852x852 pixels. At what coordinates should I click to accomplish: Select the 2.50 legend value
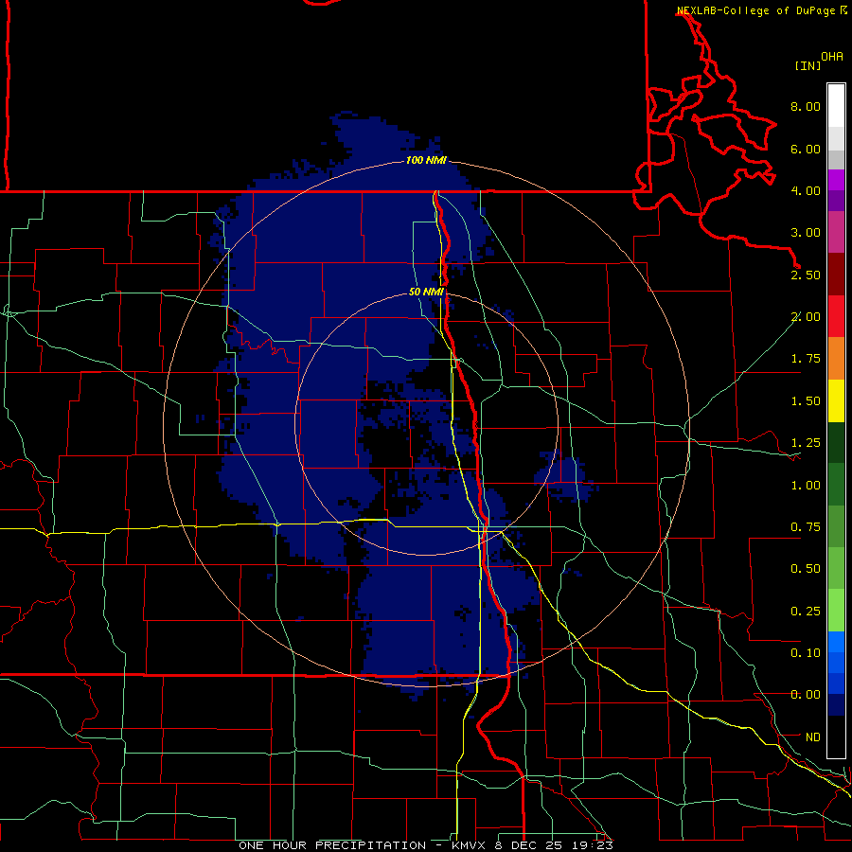(806, 275)
